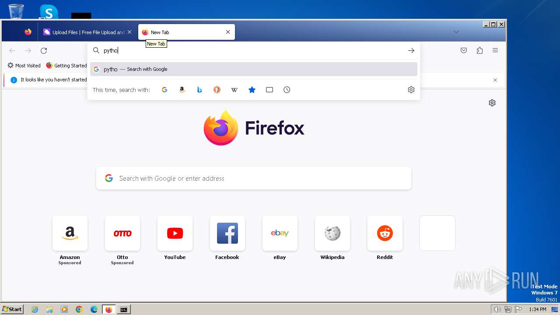Launch Internet Explorer from taskbar
The image size is (560, 315).
(35, 309)
